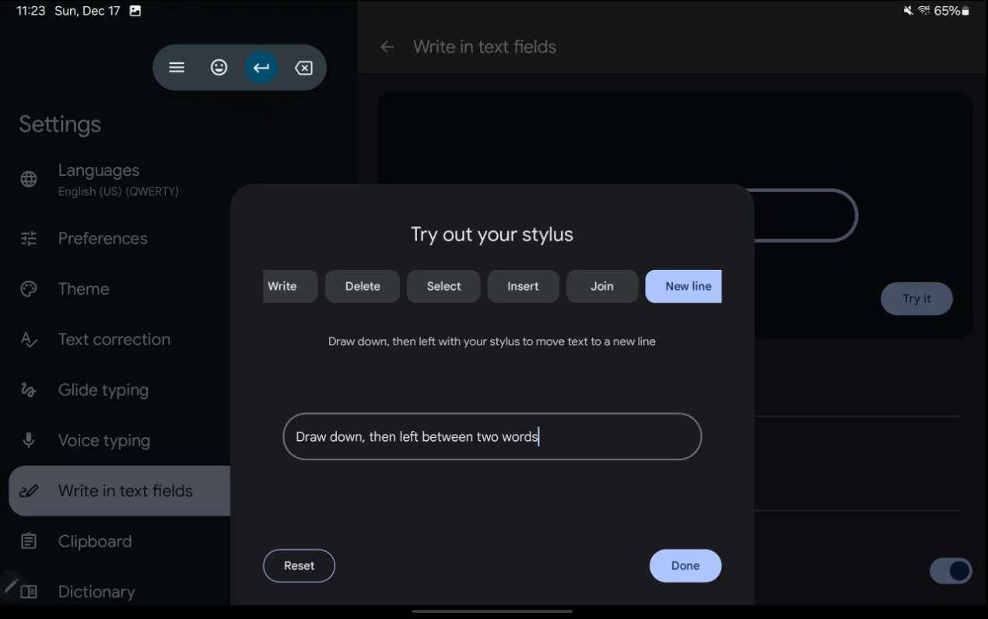Toggle the switch at bottom right
Image resolution: width=988 pixels, height=619 pixels.
pos(950,571)
